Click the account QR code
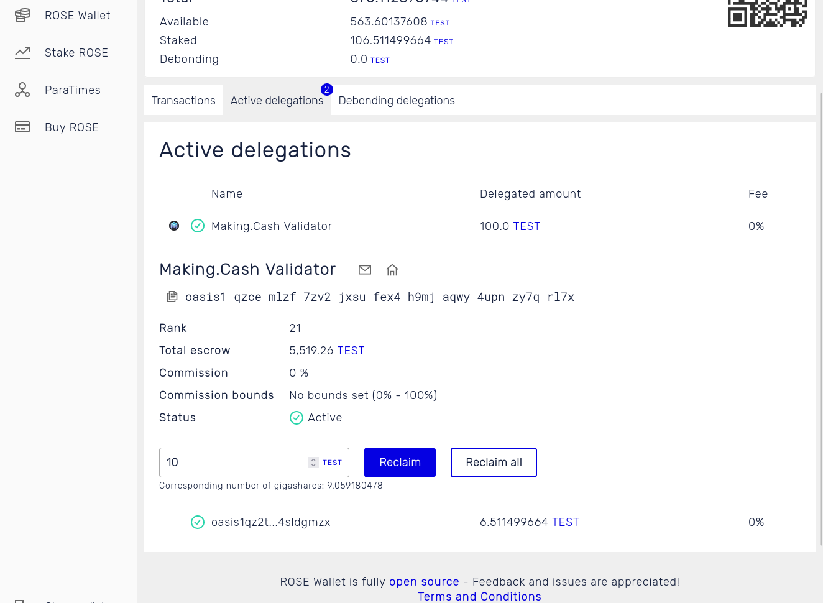 coord(767,14)
